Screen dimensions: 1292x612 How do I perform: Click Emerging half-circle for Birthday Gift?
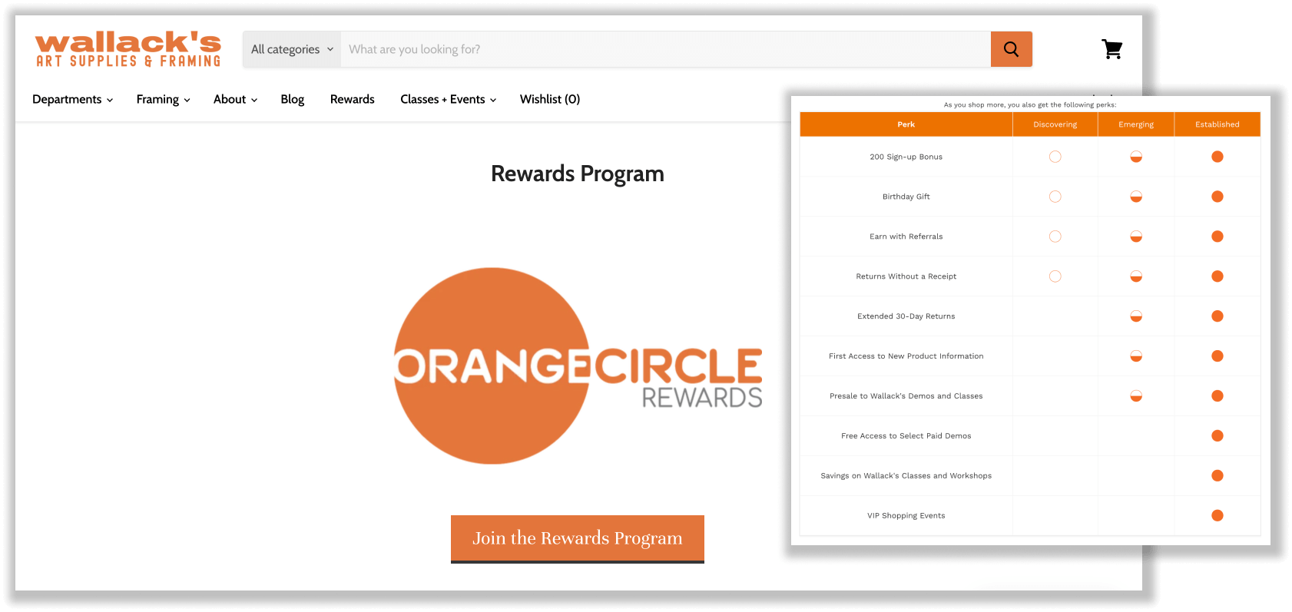[1136, 197]
